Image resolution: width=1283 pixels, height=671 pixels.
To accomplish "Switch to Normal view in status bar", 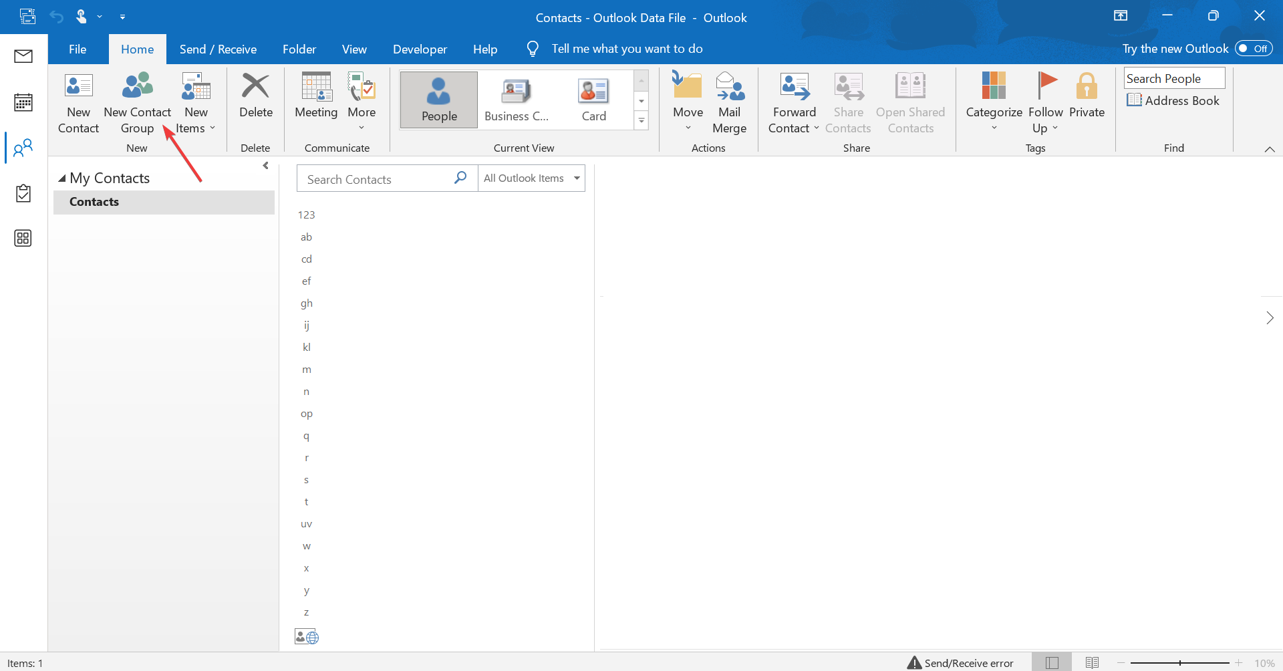I will tap(1052, 663).
